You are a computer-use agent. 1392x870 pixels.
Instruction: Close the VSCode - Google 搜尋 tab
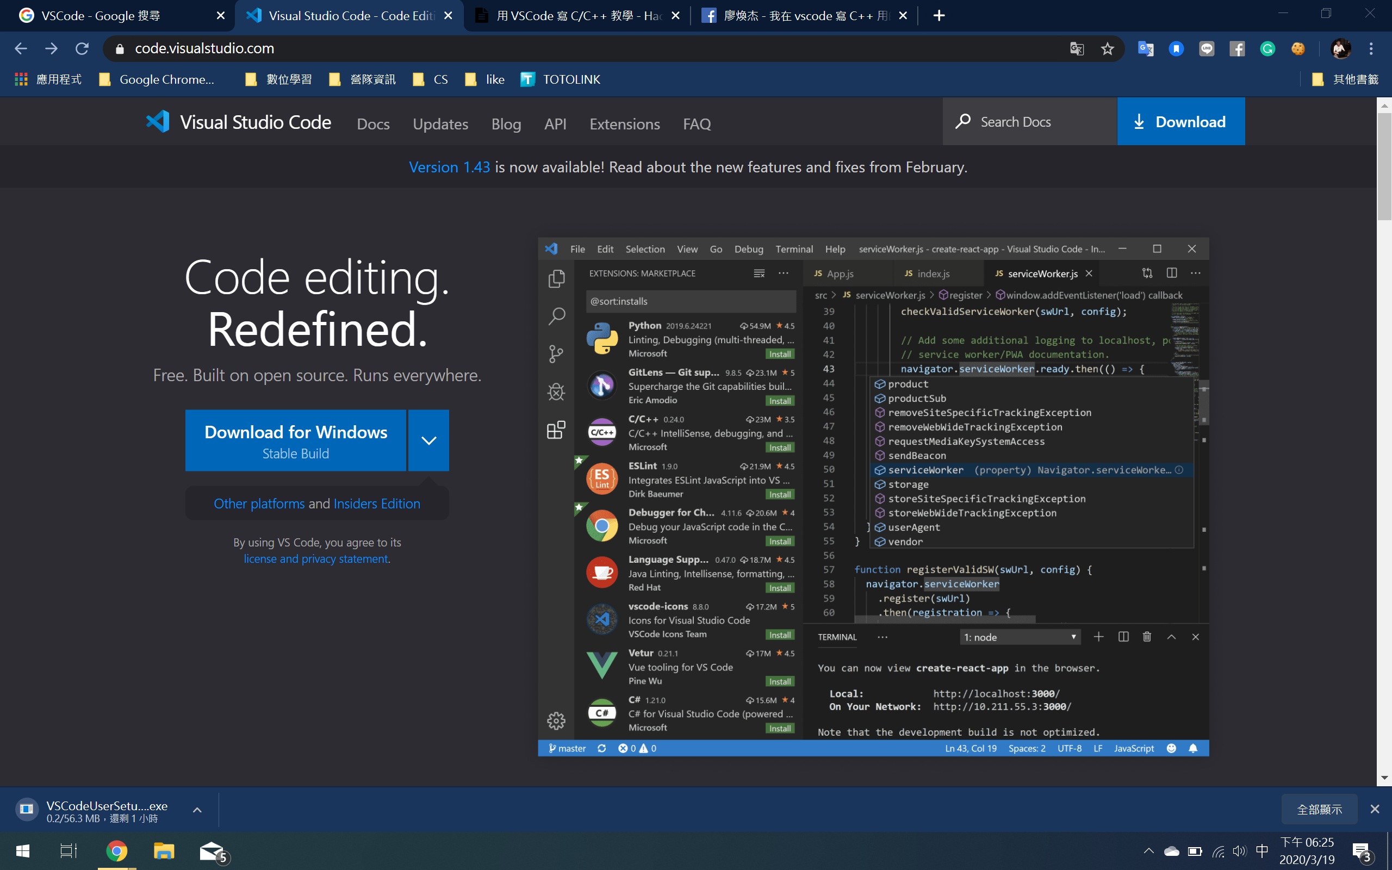click(x=220, y=16)
